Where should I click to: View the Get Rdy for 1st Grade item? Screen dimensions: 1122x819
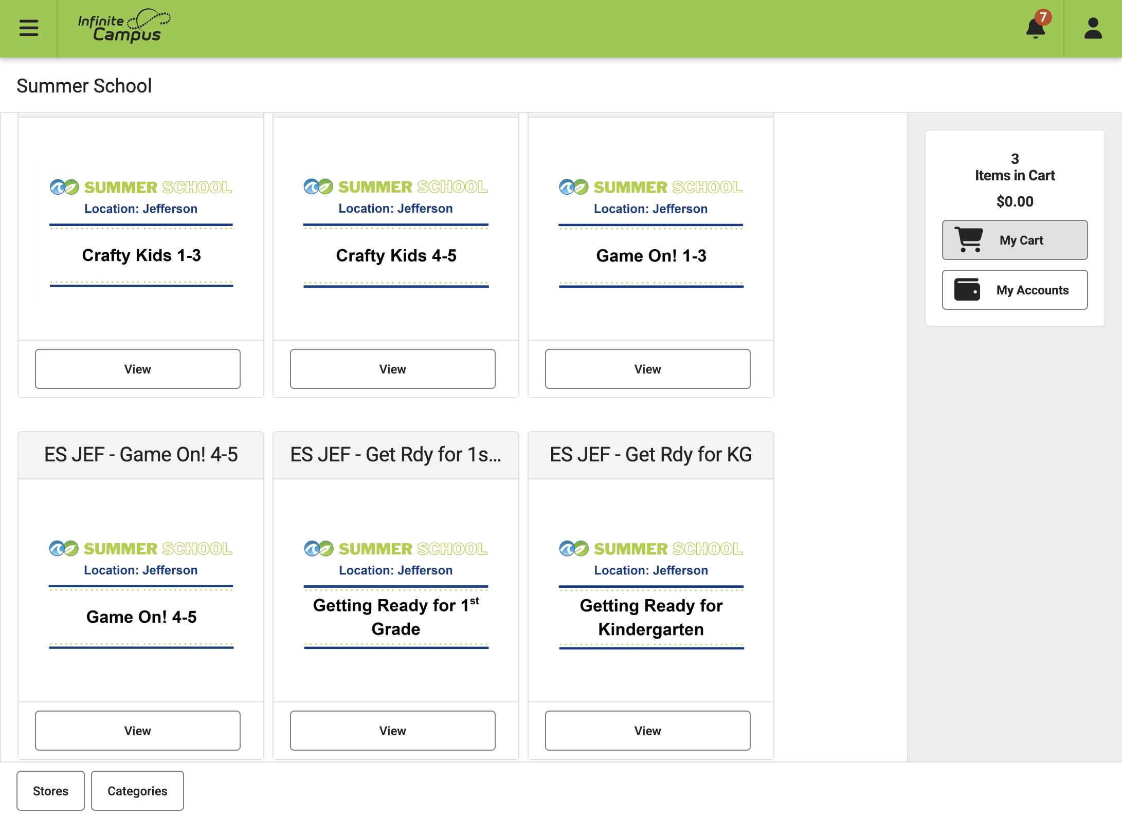(393, 731)
